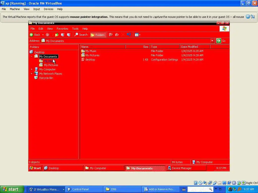Expand the My Network Places tree node
Image resolution: width=258 pixels, height=193 pixels.
click(31, 74)
